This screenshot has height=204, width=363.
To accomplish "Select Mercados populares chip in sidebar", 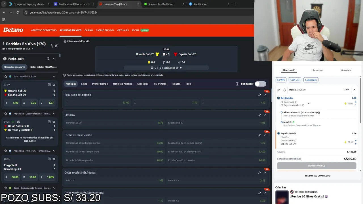I will (x=14, y=67).
